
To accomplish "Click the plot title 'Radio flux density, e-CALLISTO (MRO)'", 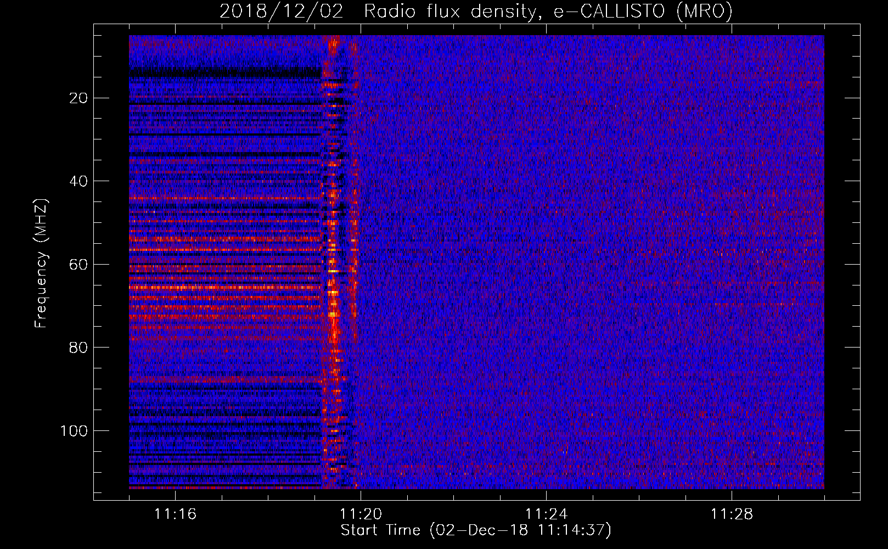I will pyautogui.click(x=548, y=12).
